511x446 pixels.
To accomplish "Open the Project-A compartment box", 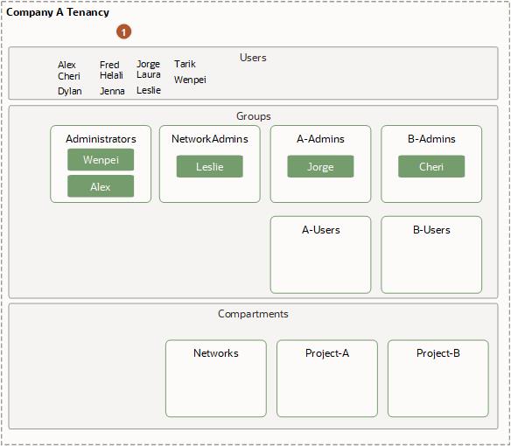I will (x=327, y=379).
